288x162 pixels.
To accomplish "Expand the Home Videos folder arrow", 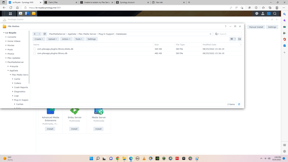I will [x=6, y=41].
